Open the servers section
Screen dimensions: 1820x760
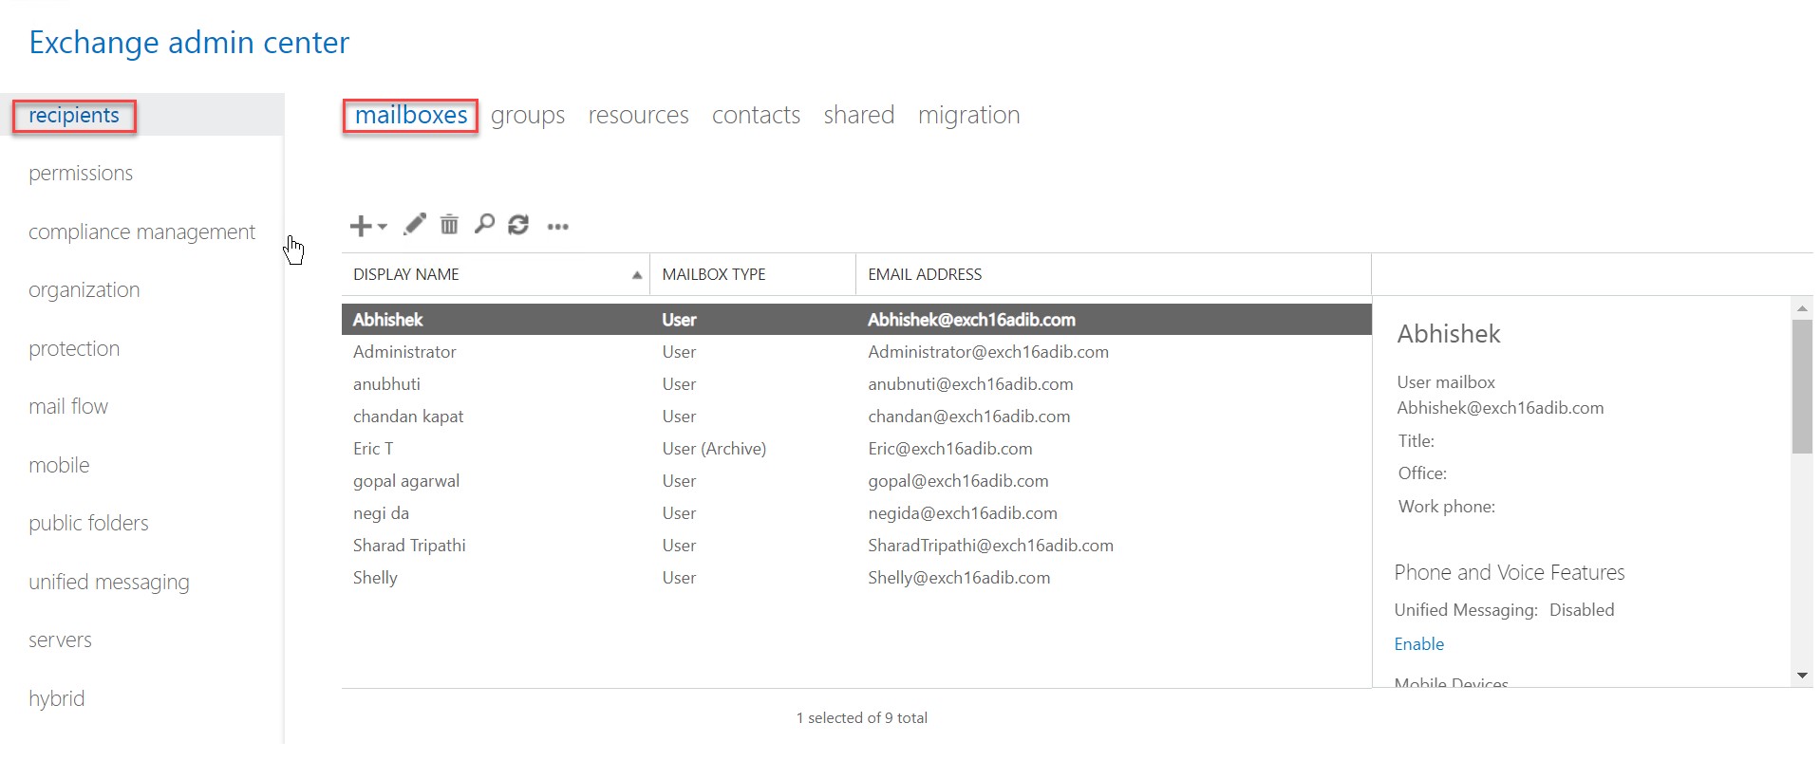coord(60,640)
